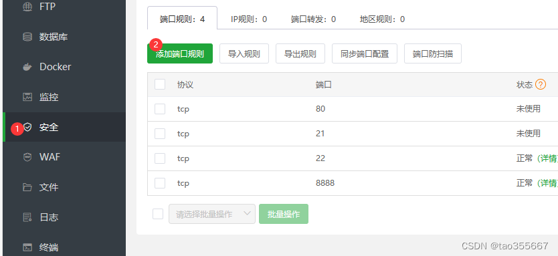This screenshot has width=558, height=256.
Task: Click the 端口 column header
Action: (323, 85)
